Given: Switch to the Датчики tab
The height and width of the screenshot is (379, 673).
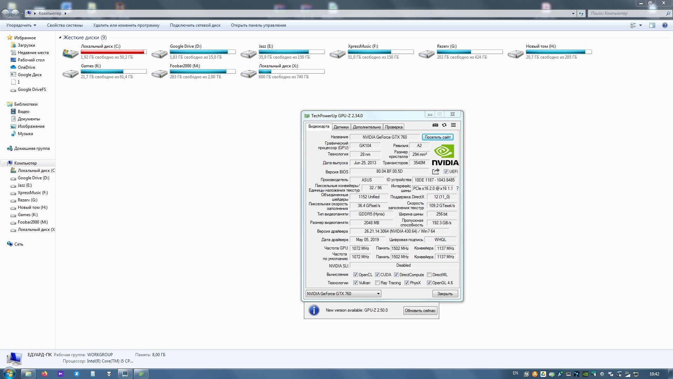Looking at the screenshot, I should click(341, 127).
